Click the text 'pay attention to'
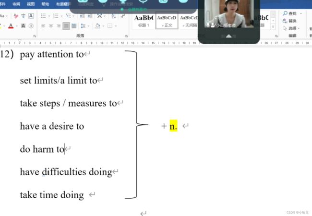 coord(52,55)
